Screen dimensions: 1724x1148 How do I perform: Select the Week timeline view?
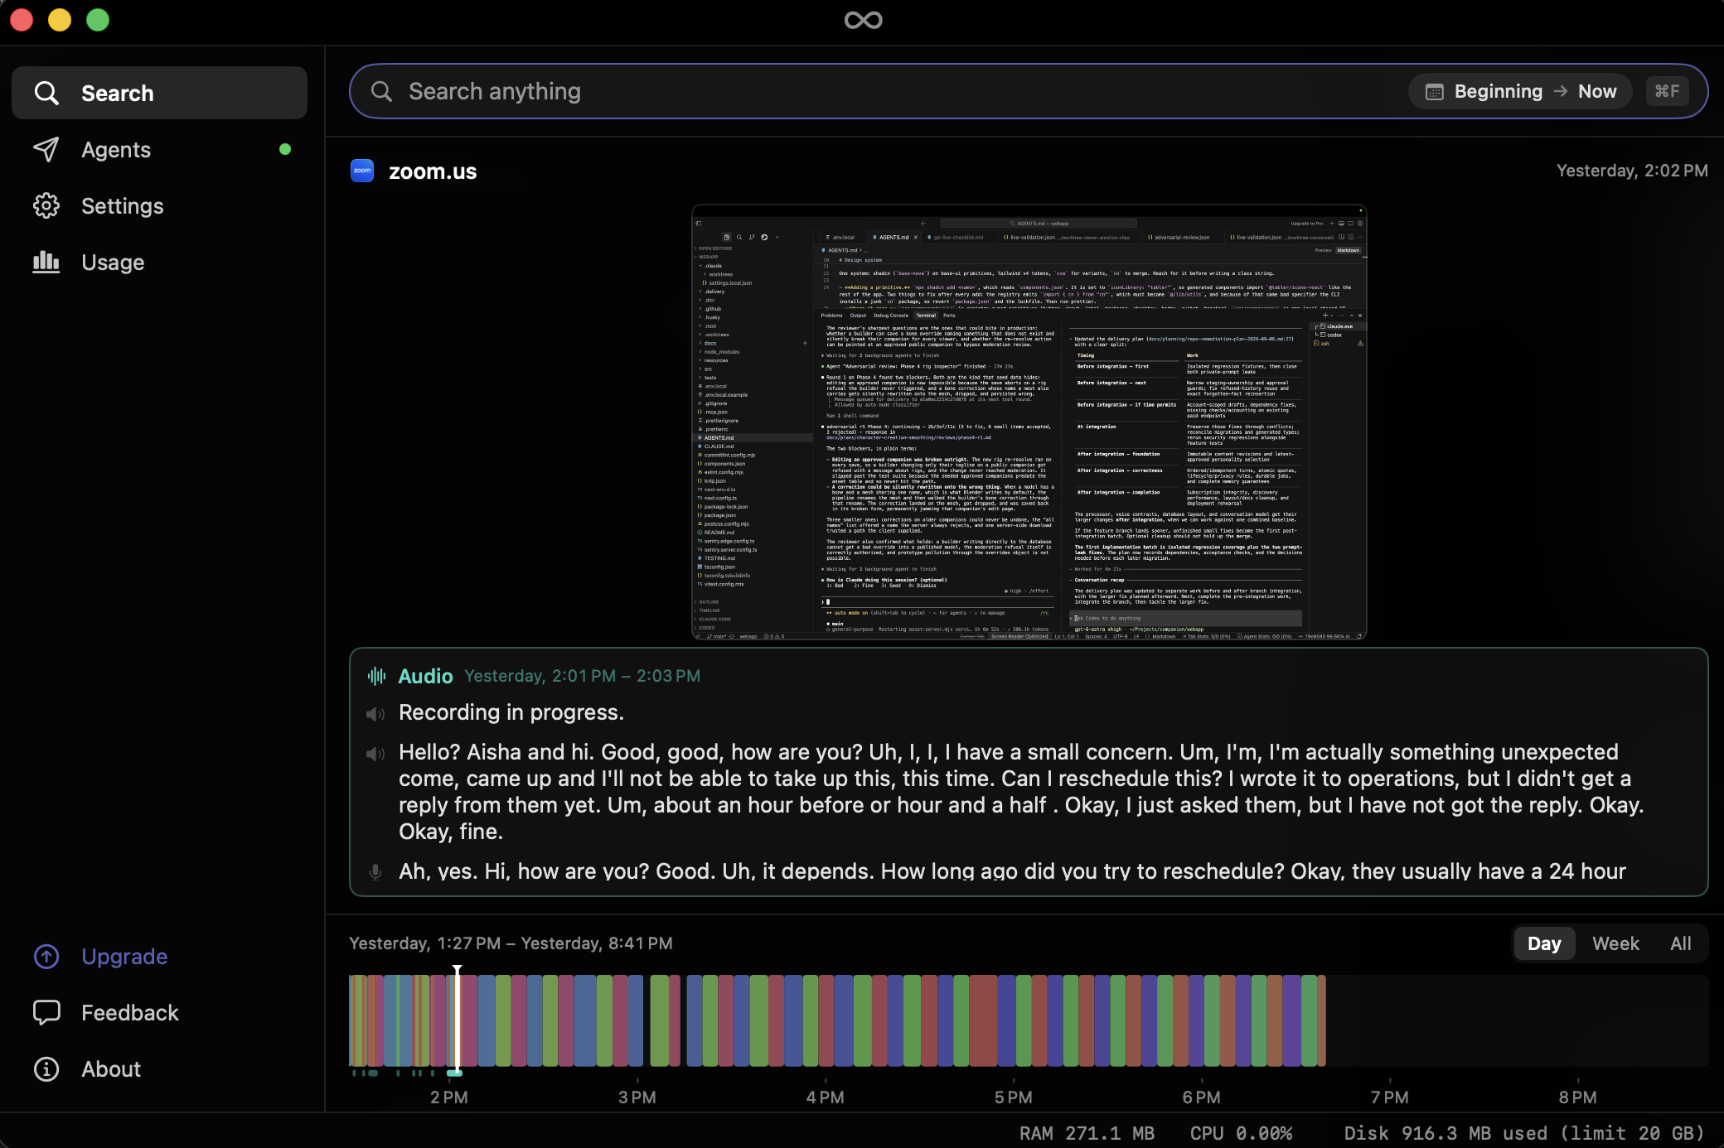pyautogui.click(x=1615, y=943)
